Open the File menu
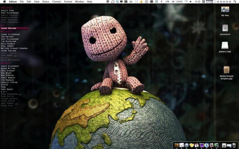Viewport: 239px width, 149px height. 22,2
